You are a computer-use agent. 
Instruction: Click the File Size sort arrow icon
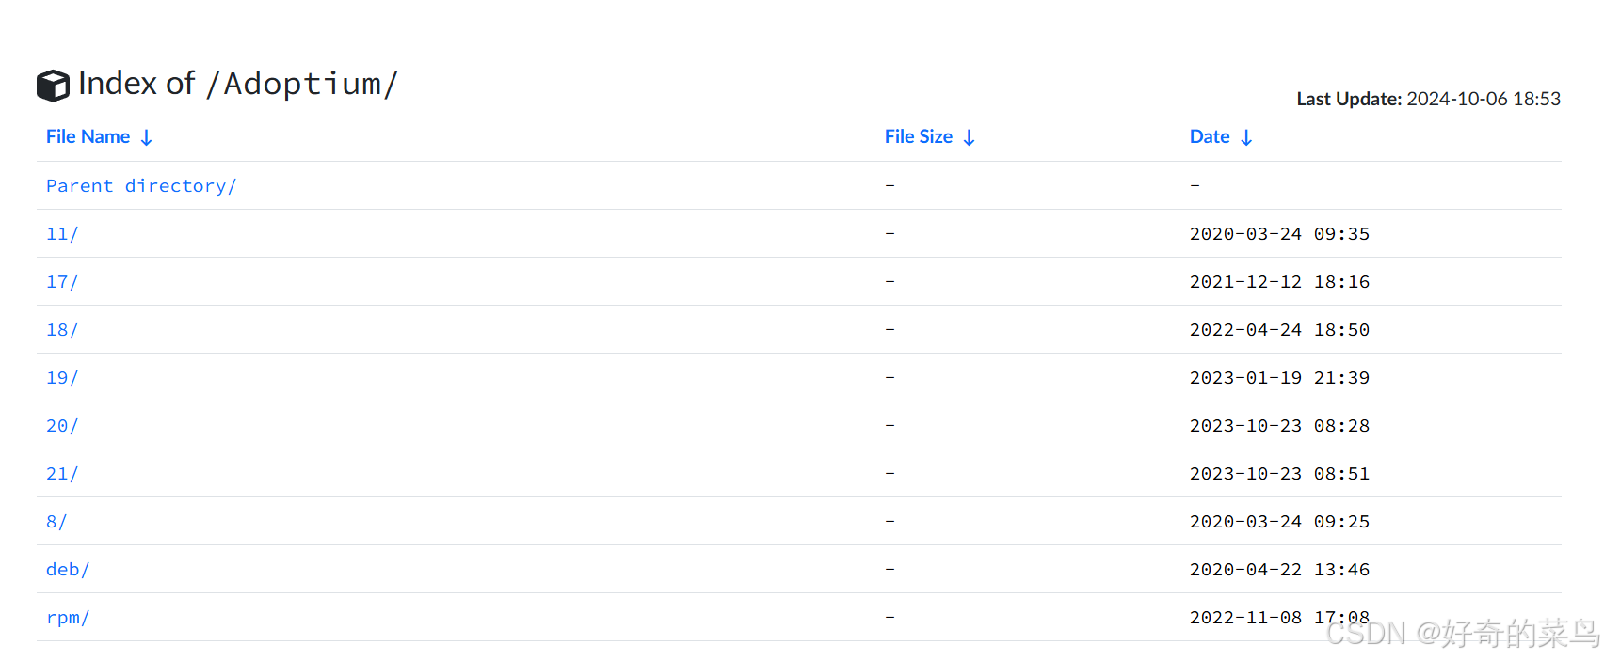click(970, 137)
